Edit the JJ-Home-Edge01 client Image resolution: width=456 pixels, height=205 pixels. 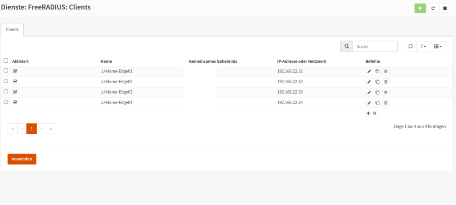369,71
